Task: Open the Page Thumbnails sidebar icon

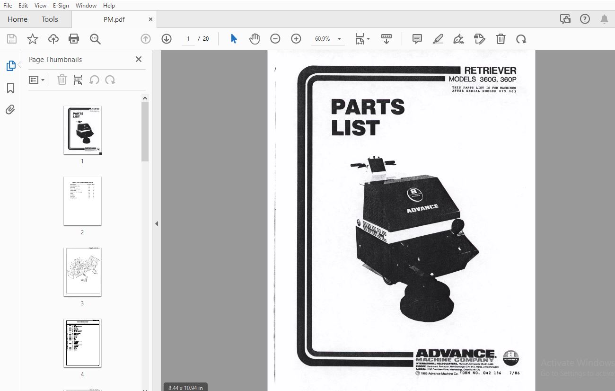Action: tap(10, 66)
